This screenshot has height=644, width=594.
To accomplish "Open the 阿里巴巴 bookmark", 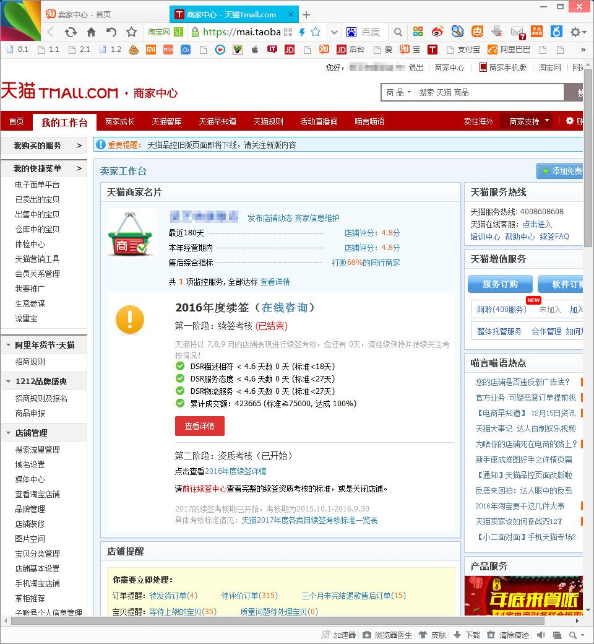I will click(x=509, y=50).
